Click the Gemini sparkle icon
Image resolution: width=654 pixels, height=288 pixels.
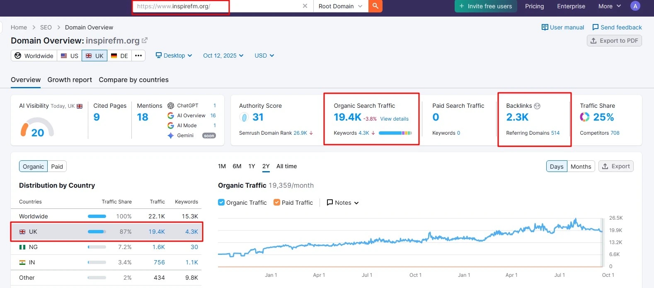pyautogui.click(x=170, y=136)
